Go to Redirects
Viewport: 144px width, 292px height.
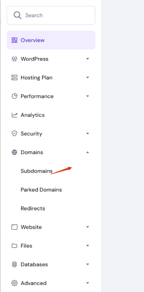33,208
